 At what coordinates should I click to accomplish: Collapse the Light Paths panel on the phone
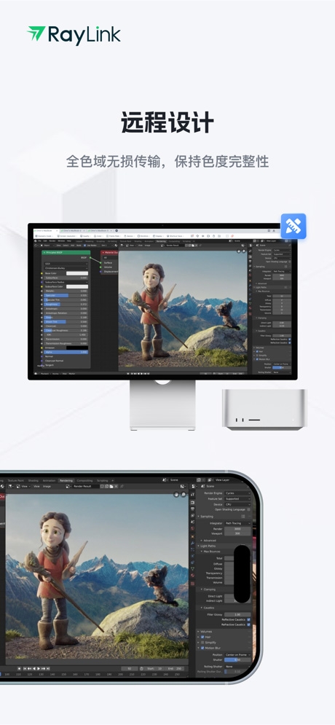[x=208, y=546]
